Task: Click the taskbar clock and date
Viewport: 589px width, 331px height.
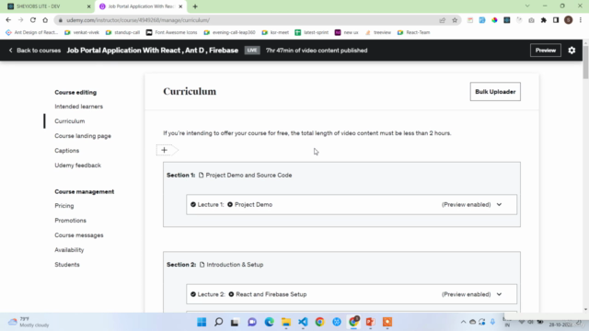Action: pos(561,322)
